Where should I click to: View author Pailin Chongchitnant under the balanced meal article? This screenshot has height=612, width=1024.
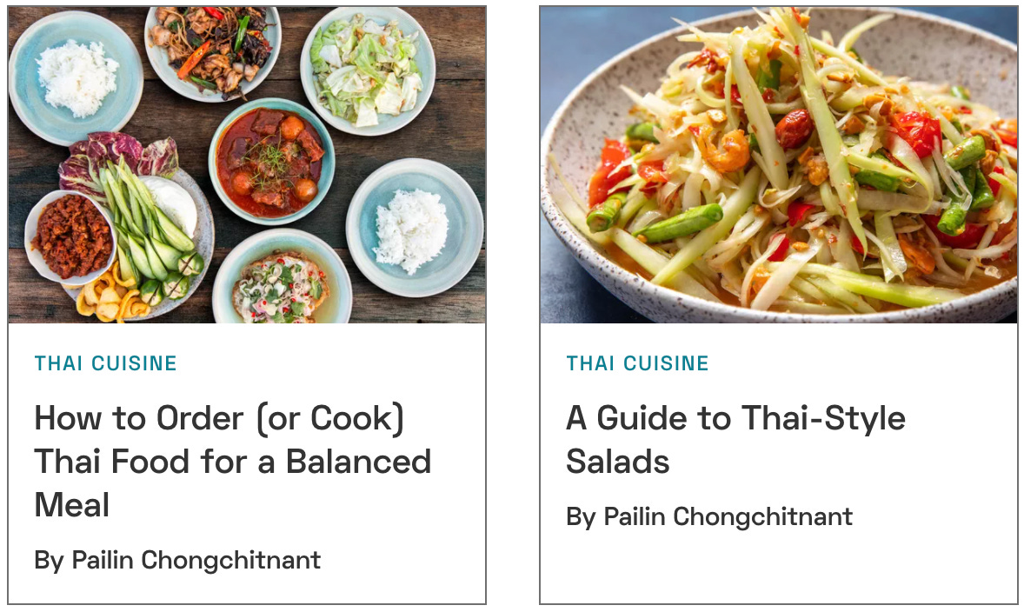point(177,561)
